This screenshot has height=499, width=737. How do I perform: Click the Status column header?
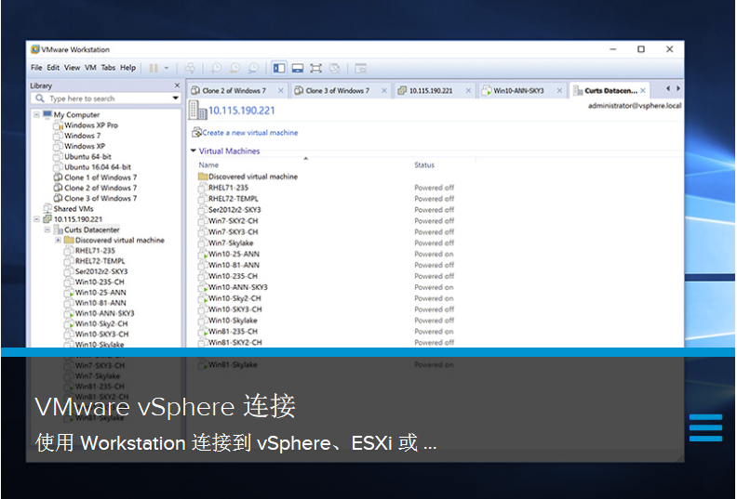coord(424,164)
